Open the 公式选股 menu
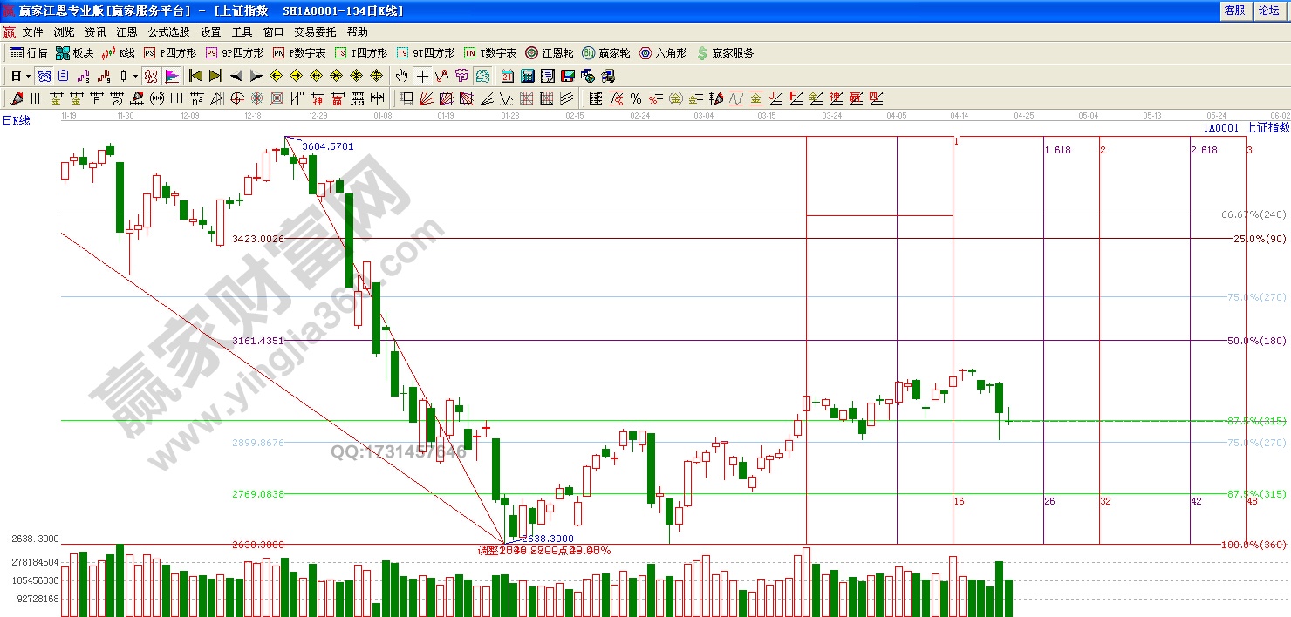The width and height of the screenshot is (1291, 617). tap(168, 31)
